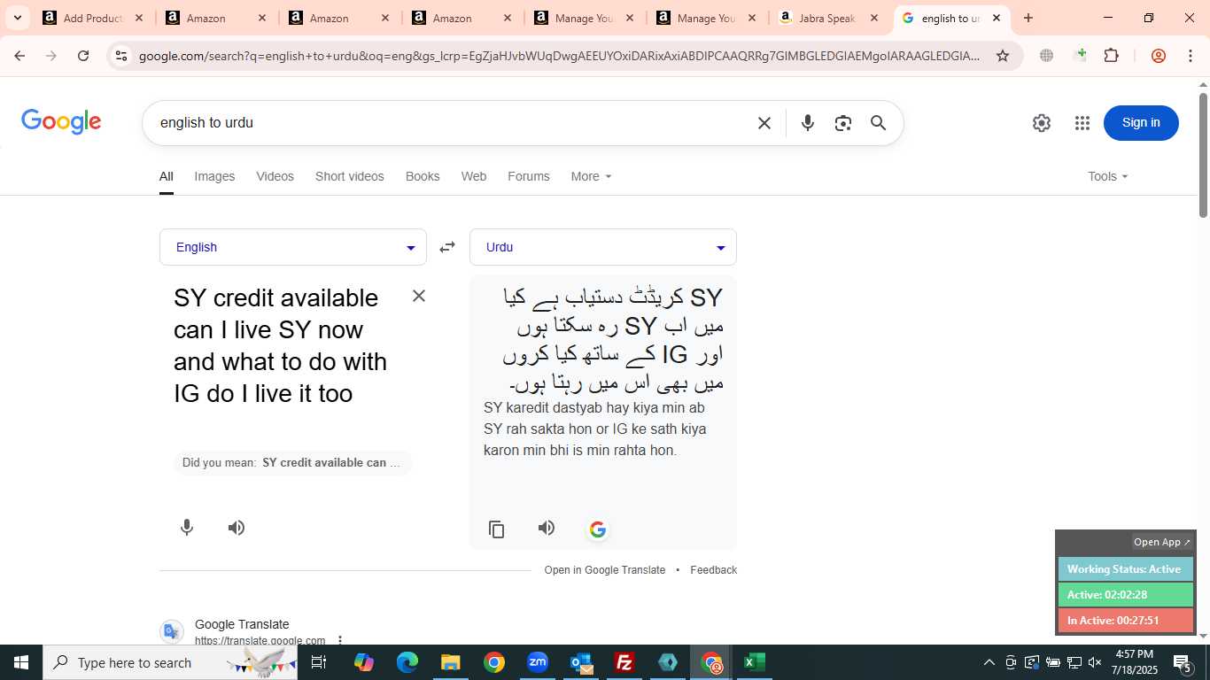Click the browser address bar URL
The height and width of the screenshot is (680, 1210).
pyautogui.click(x=559, y=56)
